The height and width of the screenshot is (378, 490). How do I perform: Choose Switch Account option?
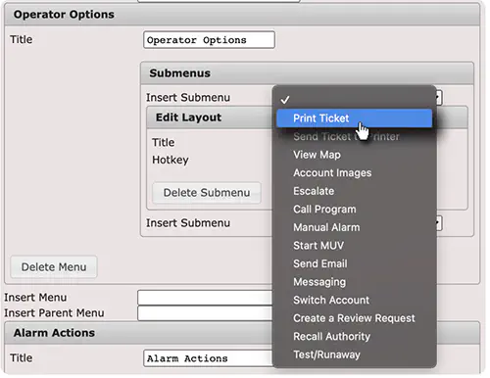pyautogui.click(x=354, y=300)
